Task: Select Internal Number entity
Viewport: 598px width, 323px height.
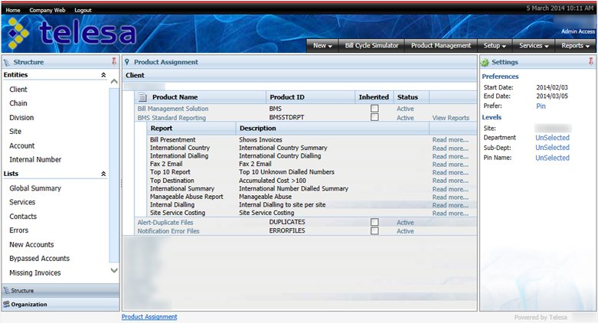Action: click(35, 159)
